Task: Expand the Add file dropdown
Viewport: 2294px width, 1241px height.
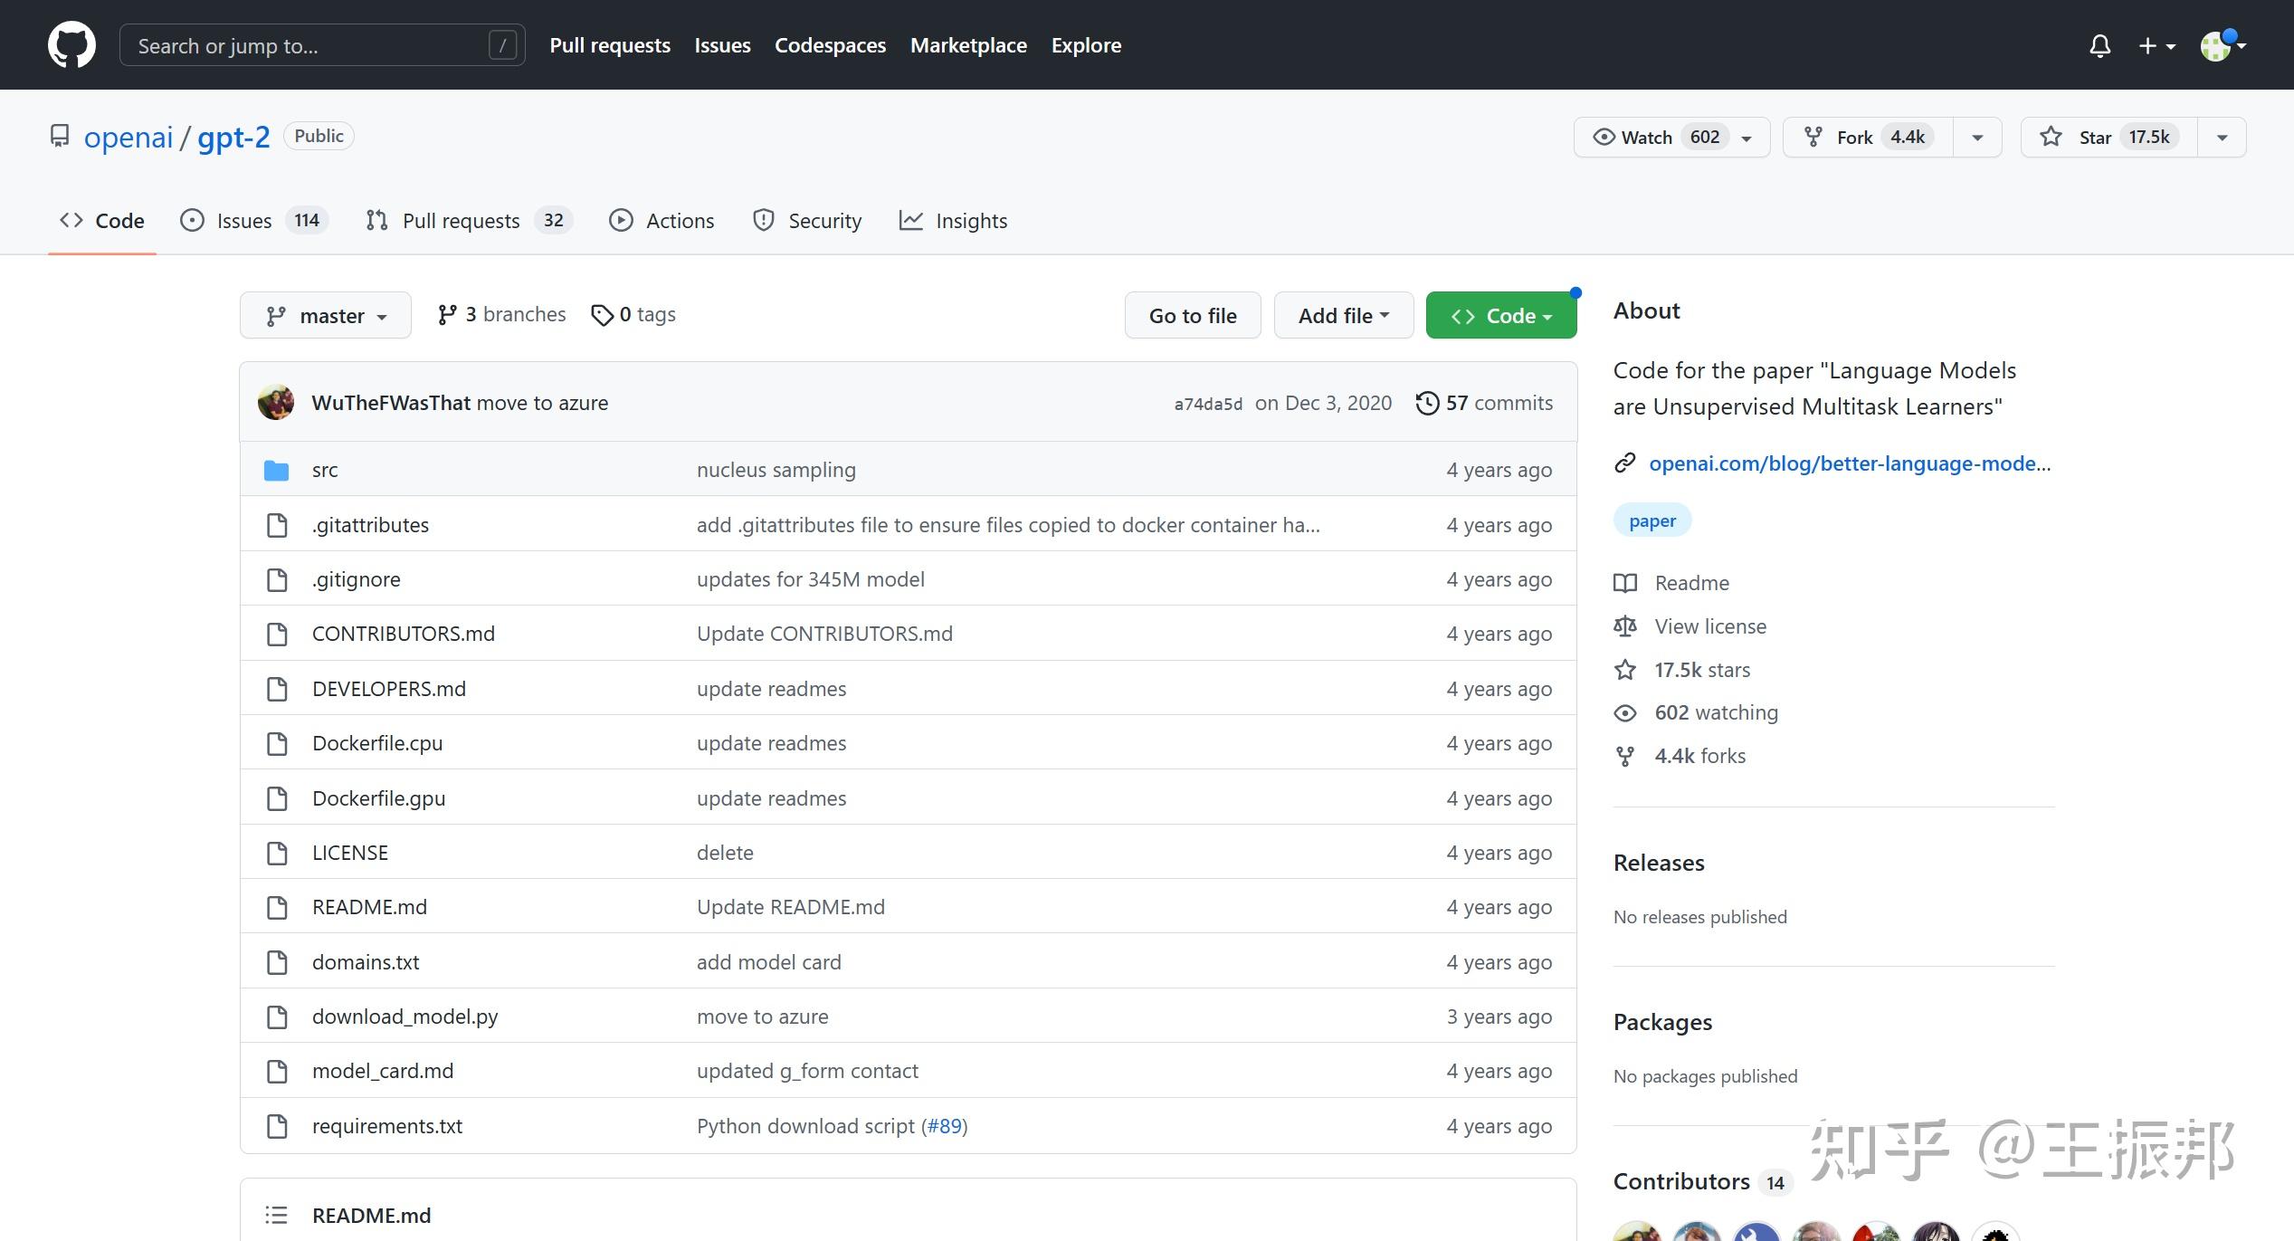Action: (1343, 316)
